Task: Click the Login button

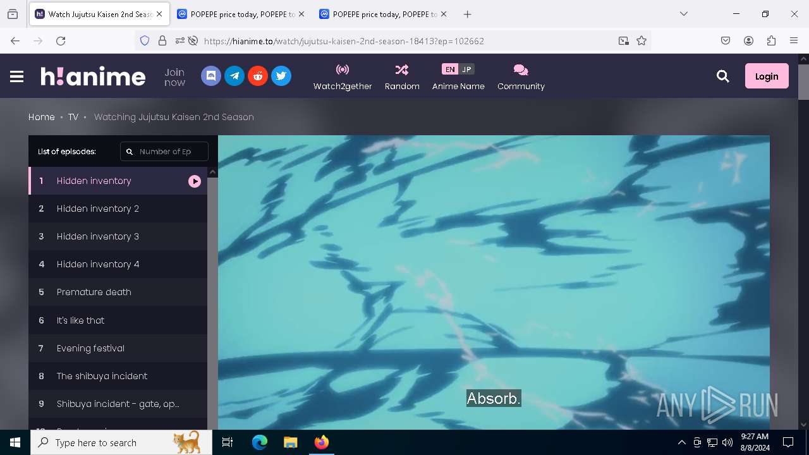Action: (767, 76)
